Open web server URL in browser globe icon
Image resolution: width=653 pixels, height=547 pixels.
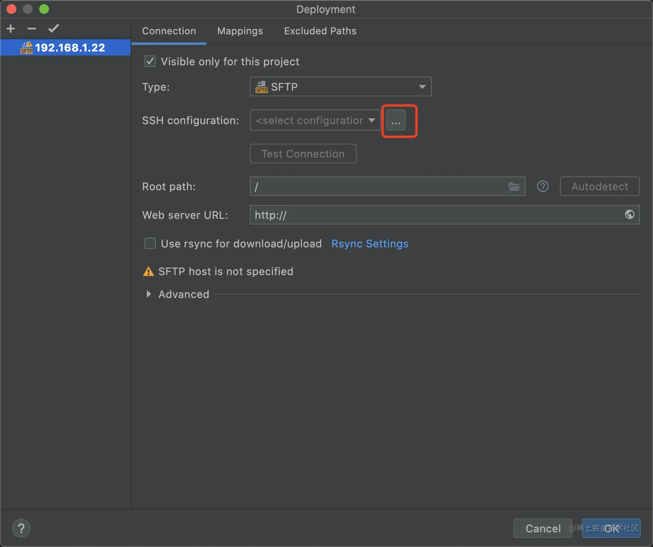[x=630, y=214]
